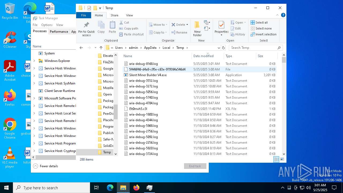This screenshot has height=193, width=343.
Task: Collapse Task Manager with Fewer details
Action: (46, 166)
